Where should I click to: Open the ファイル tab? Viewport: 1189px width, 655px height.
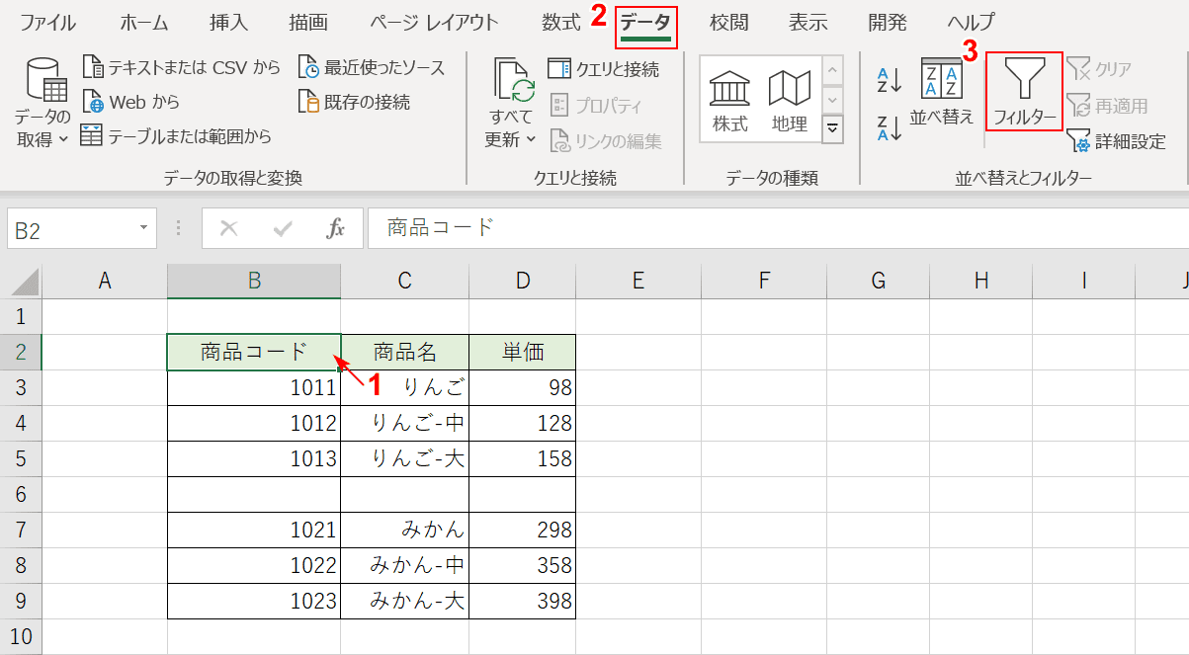(x=48, y=23)
